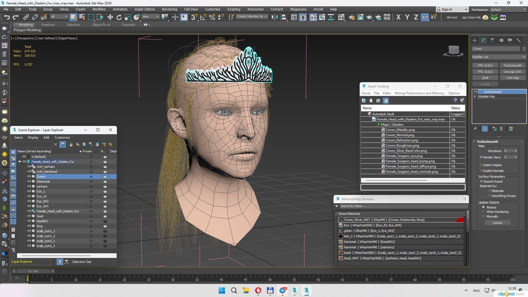The height and width of the screenshot is (297, 528).
Task: Open Customize menu in Scene Explorer
Action: coord(62,137)
